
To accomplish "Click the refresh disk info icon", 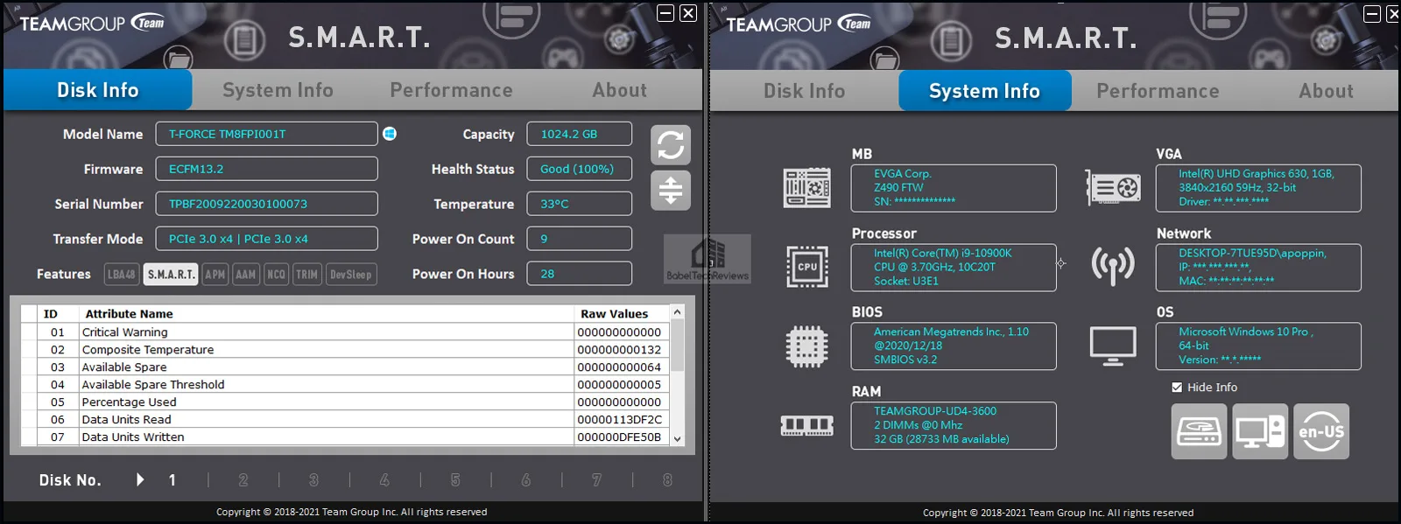I will coord(671,145).
